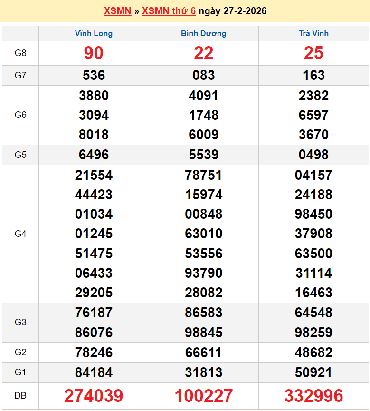This screenshot has height=411, width=370.
Task: Click the G7 row label
Action: tap(20, 75)
